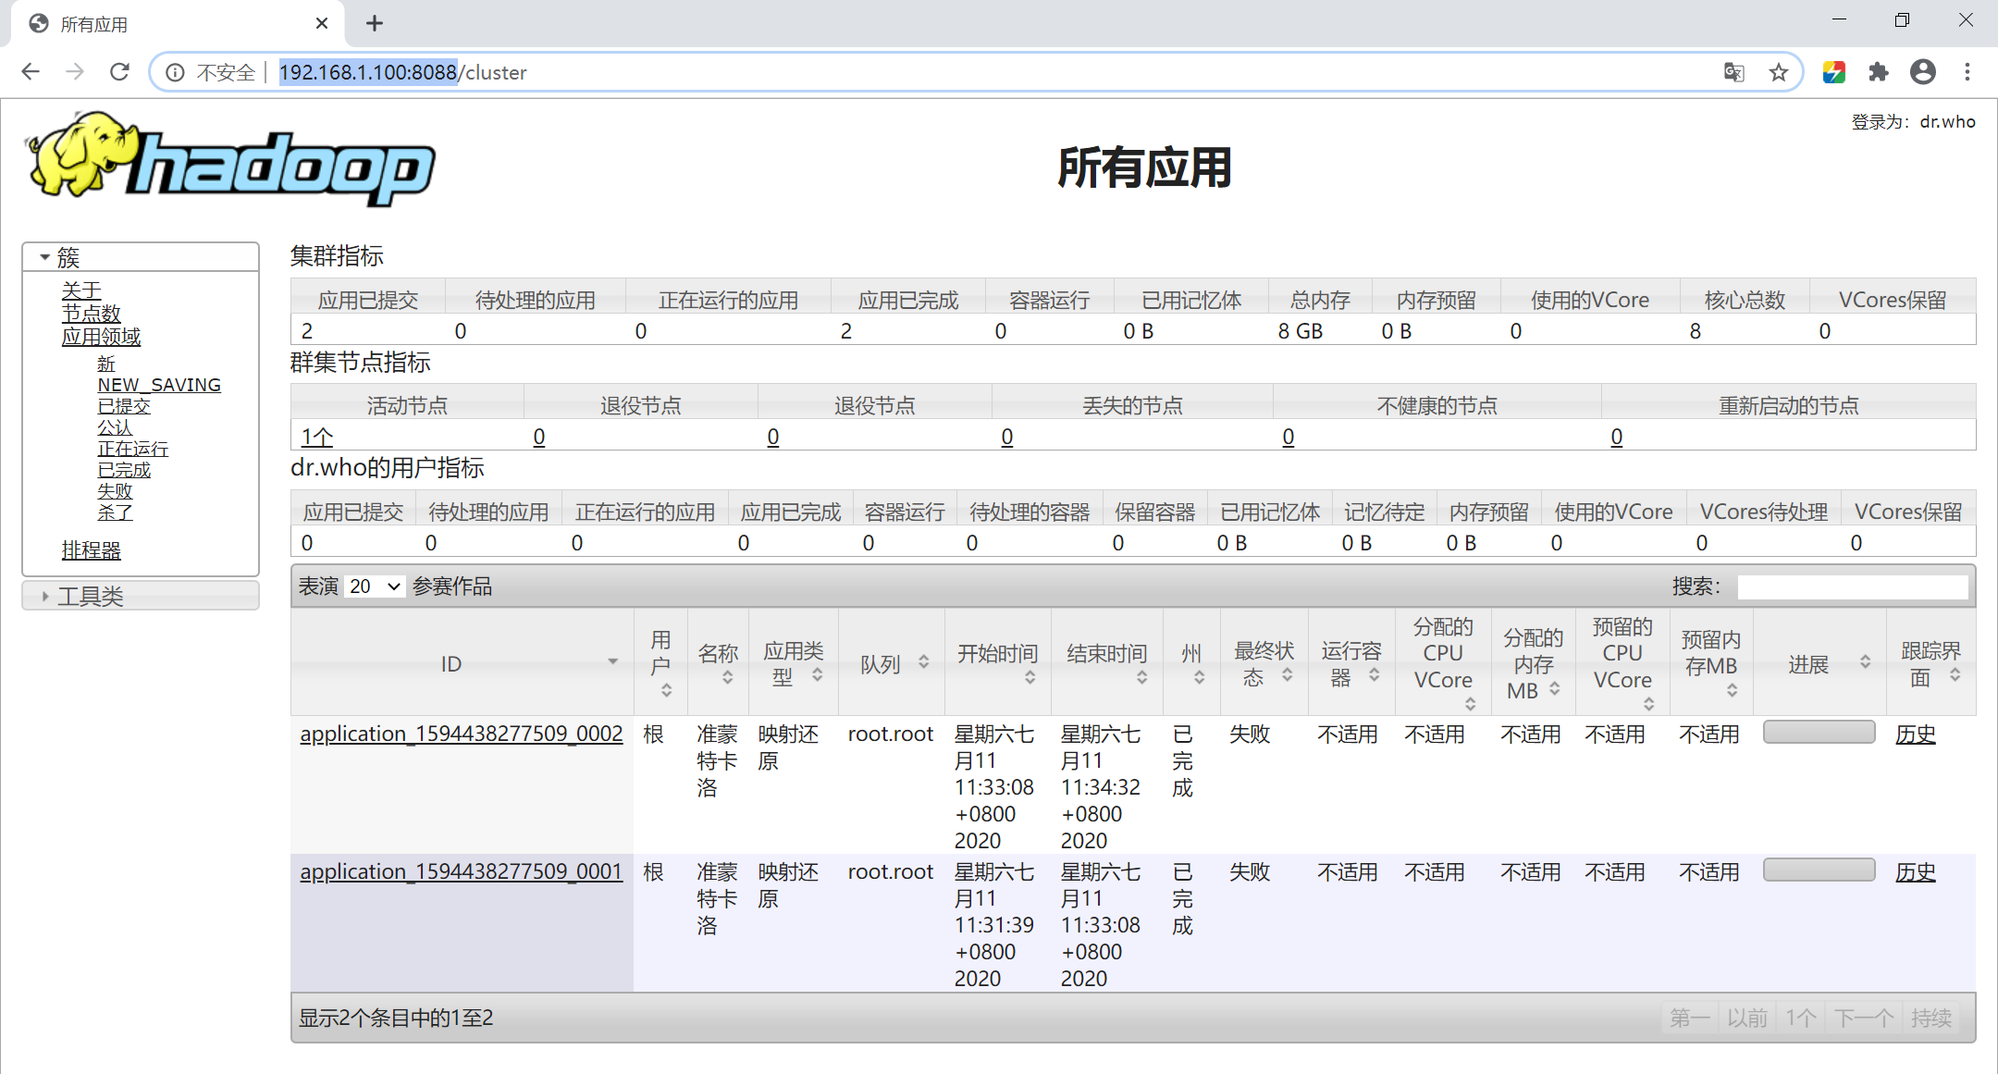
Task: Reload the page using the refresh icon
Action: 119,72
